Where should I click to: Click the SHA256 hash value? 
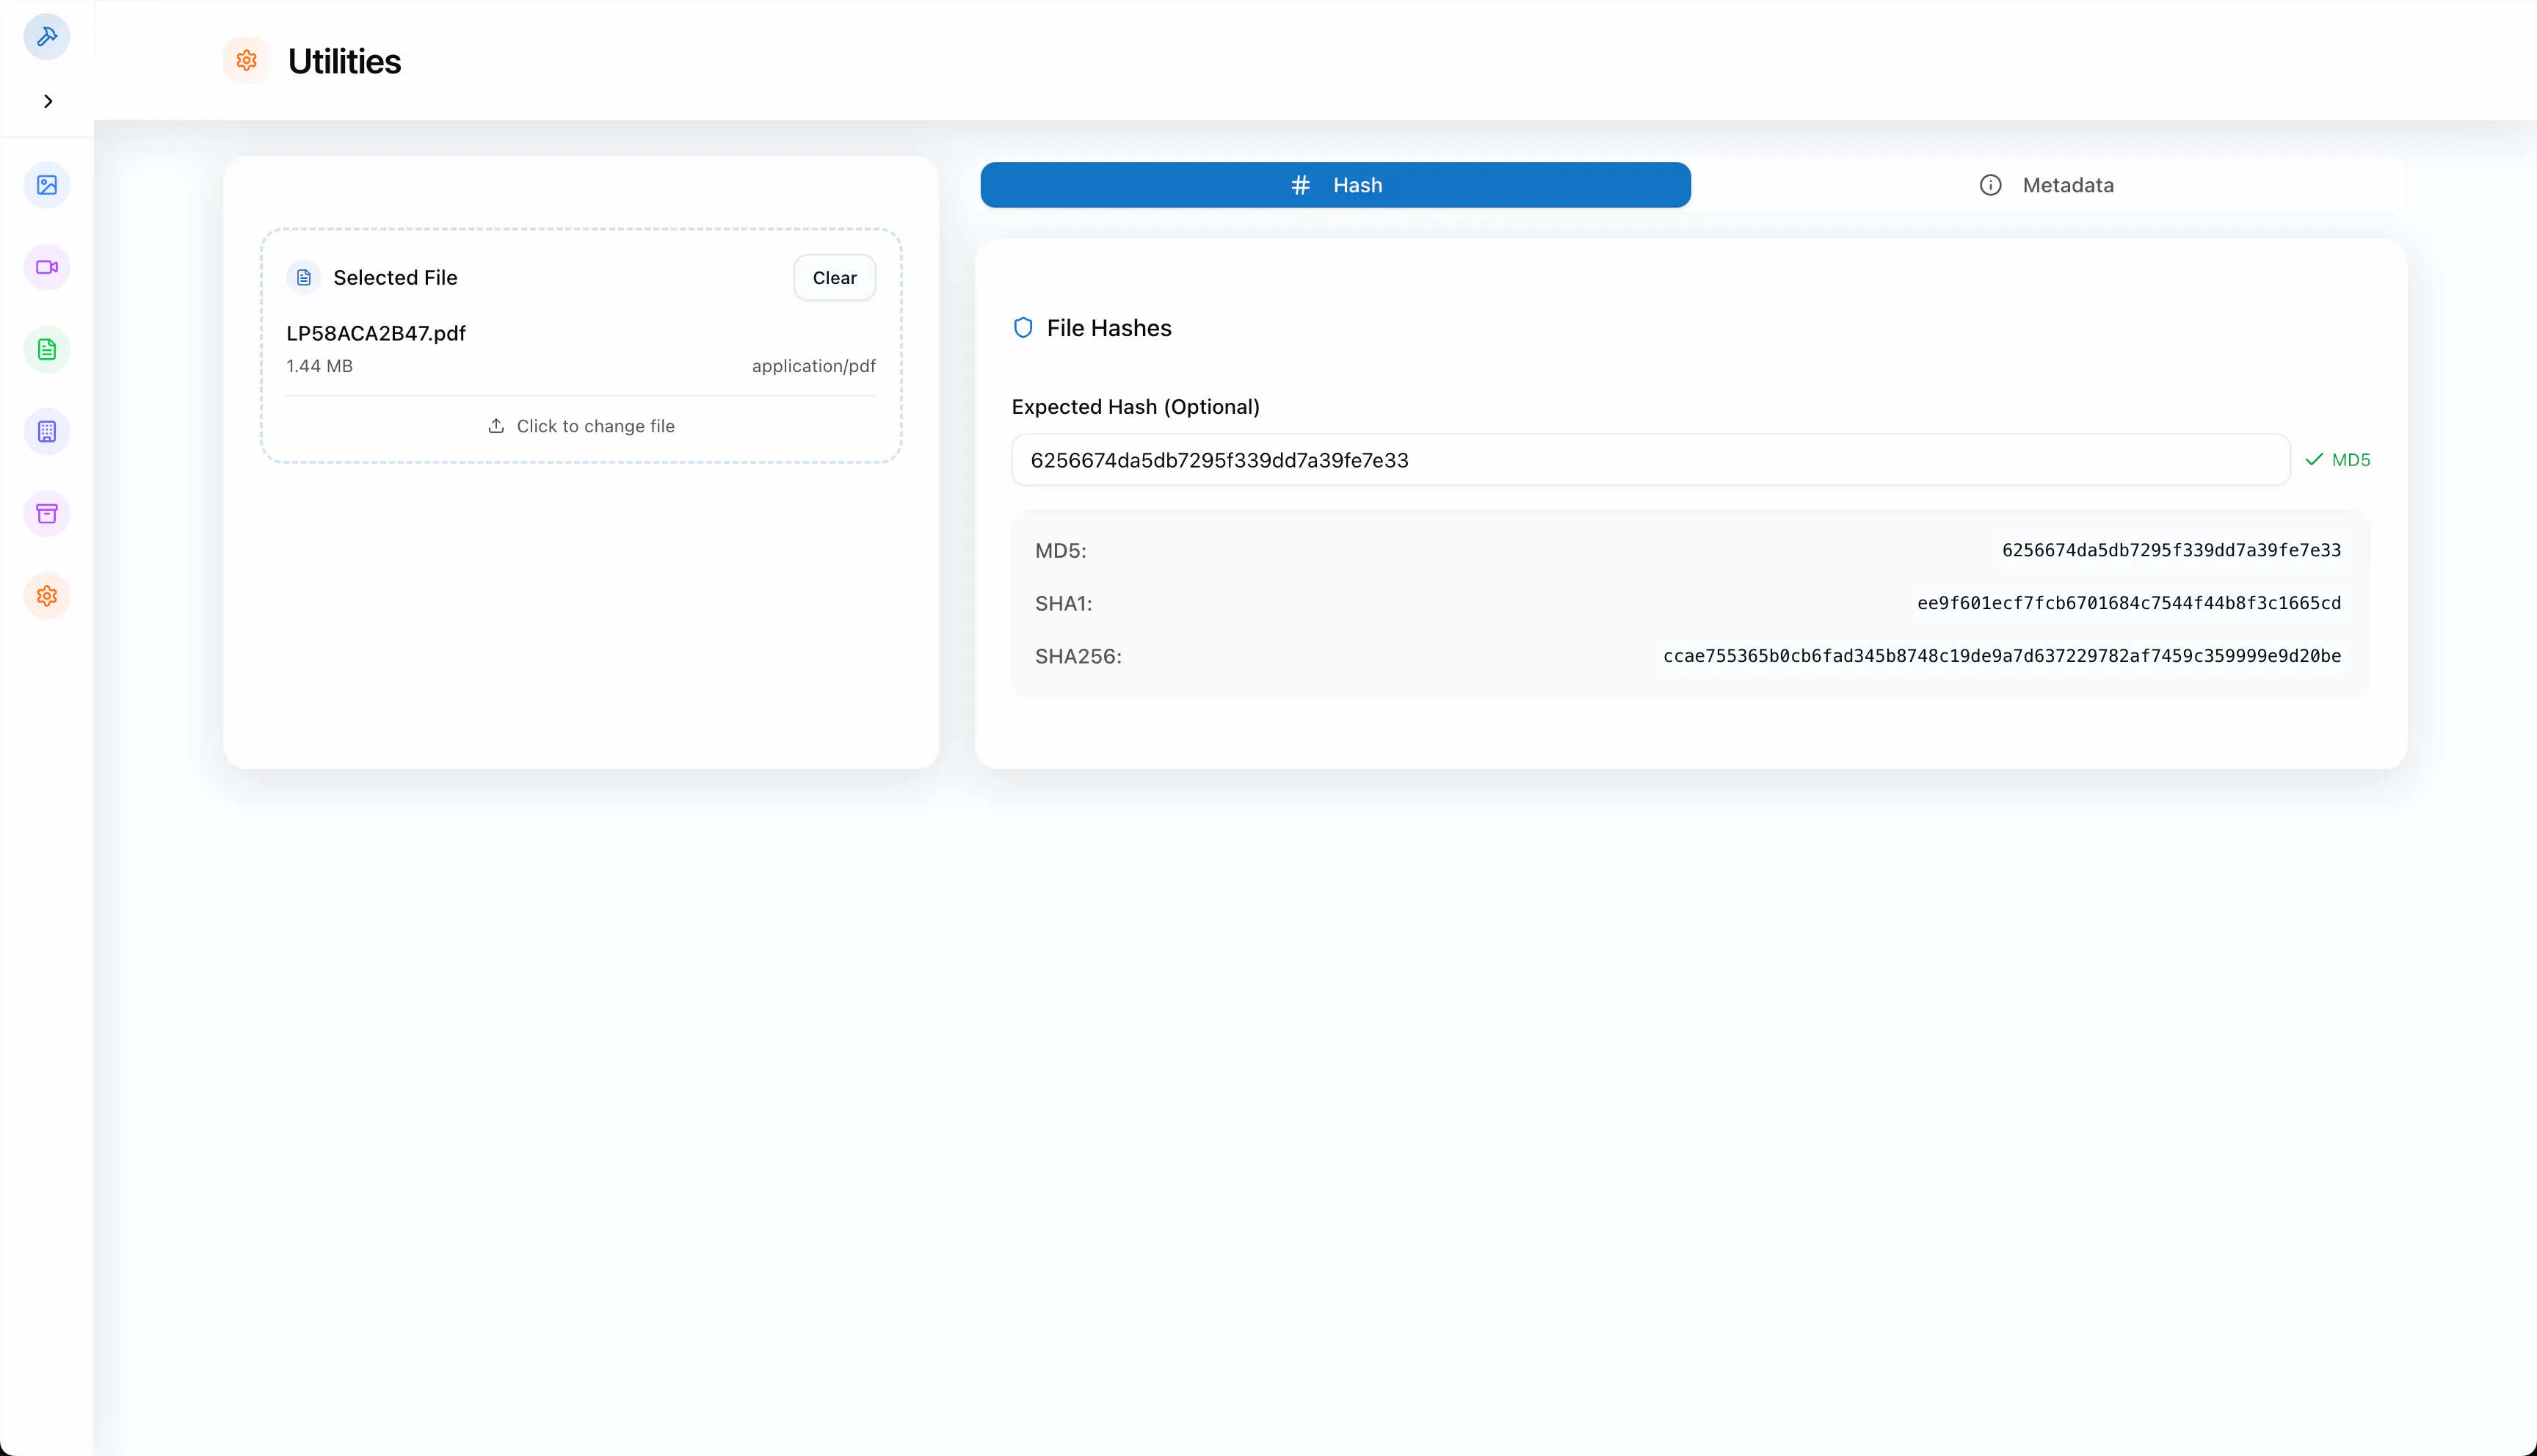tap(2001, 656)
